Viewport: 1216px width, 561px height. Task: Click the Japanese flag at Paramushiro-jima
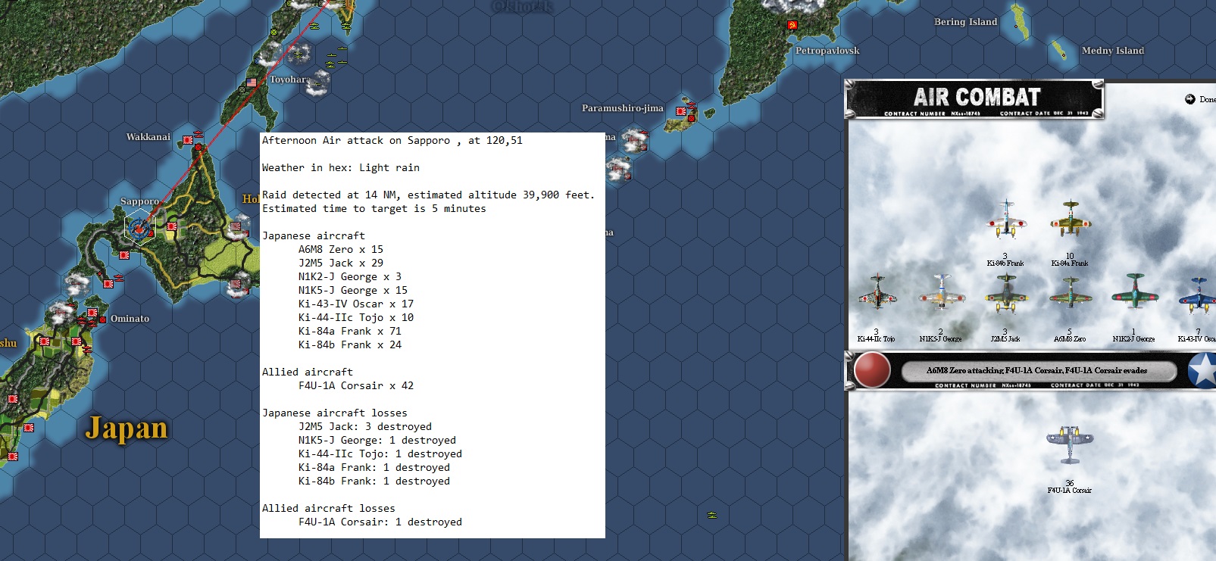(680, 112)
